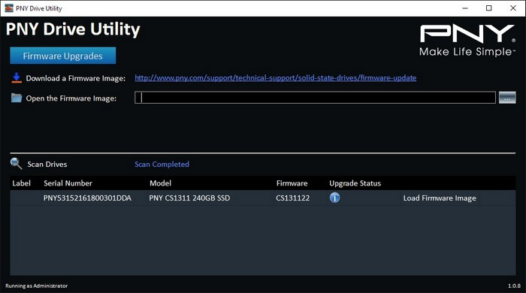Click the blue info upgrade status icon
This screenshot has width=526, height=293.
click(335, 198)
